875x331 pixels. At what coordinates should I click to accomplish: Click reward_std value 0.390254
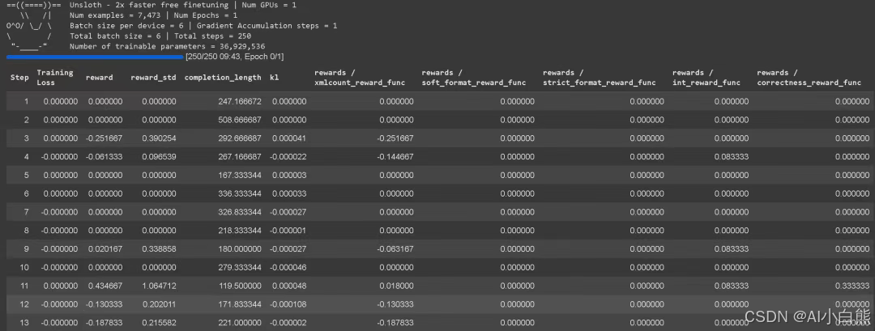tap(159, 138)
